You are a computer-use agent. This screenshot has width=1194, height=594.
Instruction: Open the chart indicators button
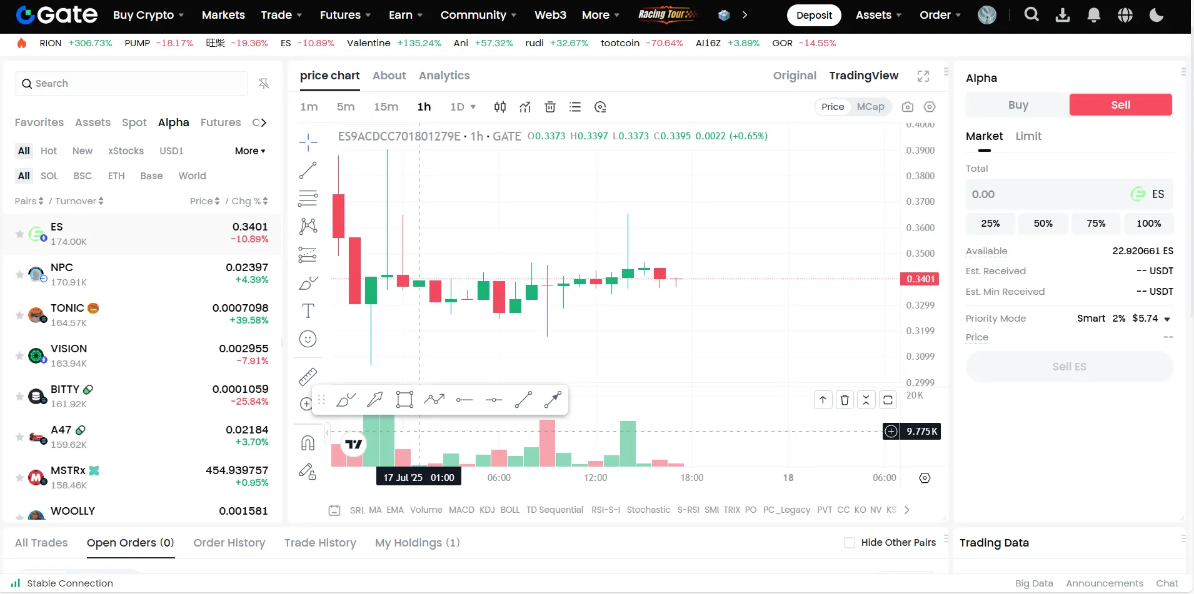525,107
